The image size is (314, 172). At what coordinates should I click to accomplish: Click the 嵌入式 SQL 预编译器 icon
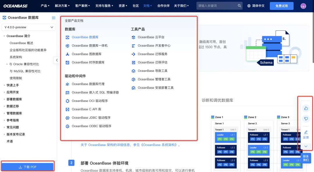pos(67,93)
